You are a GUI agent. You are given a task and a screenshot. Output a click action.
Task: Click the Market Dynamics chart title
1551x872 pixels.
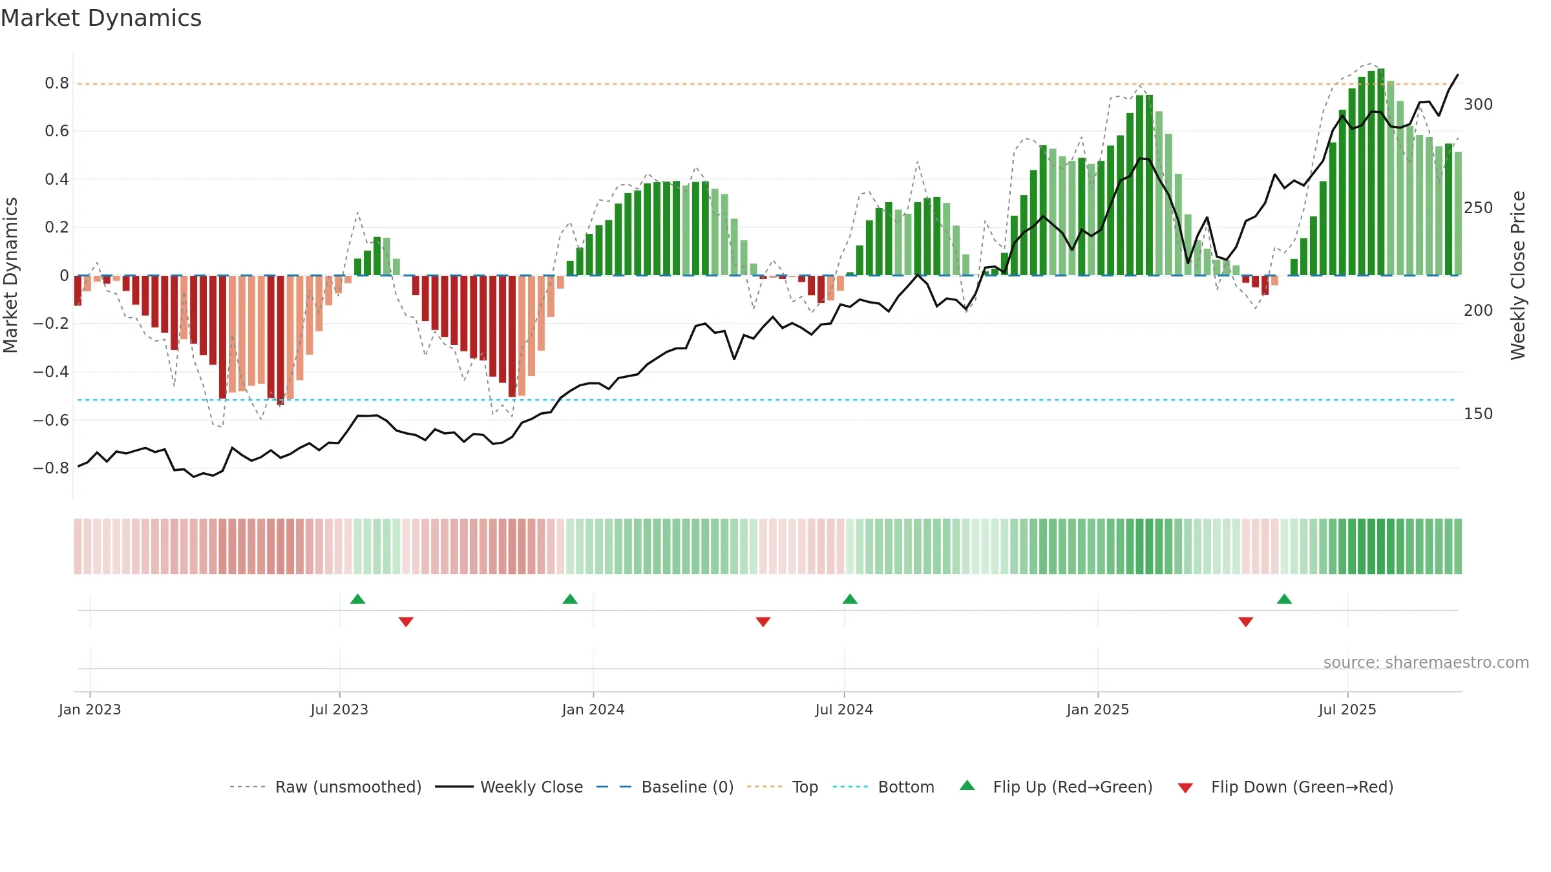tap(101, 18)
